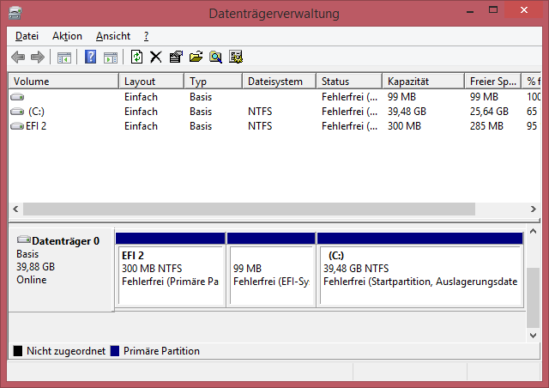Open the Ansicht menu
The image size is (549, 388).
pyautogui.click(x=113, y=36)
